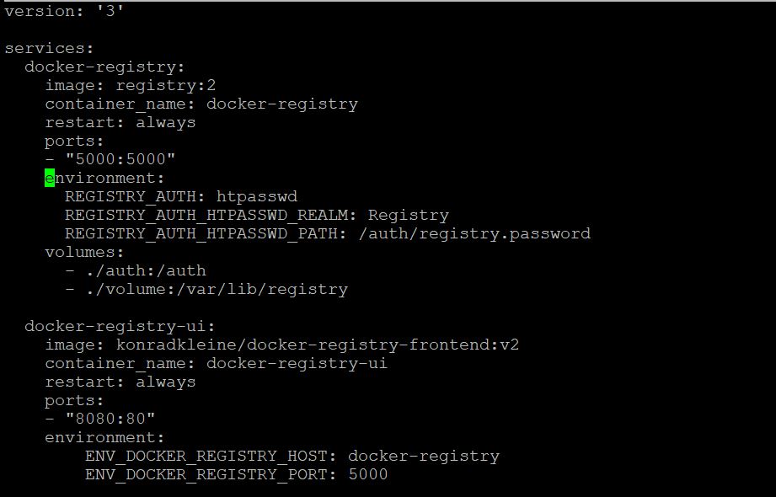Click the green cursor on environment
Image resolution: width=776 pixels, height=497 pixels.
[x=50, y=178]
